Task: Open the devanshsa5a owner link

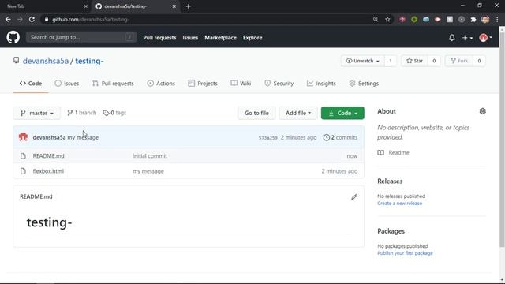Action: tap(46, 61)
